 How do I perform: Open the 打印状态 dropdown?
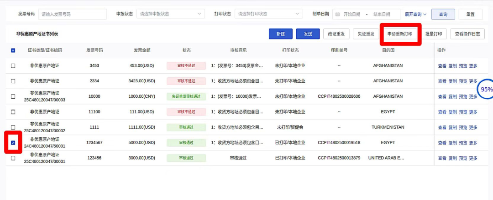[x=267, y=14]
